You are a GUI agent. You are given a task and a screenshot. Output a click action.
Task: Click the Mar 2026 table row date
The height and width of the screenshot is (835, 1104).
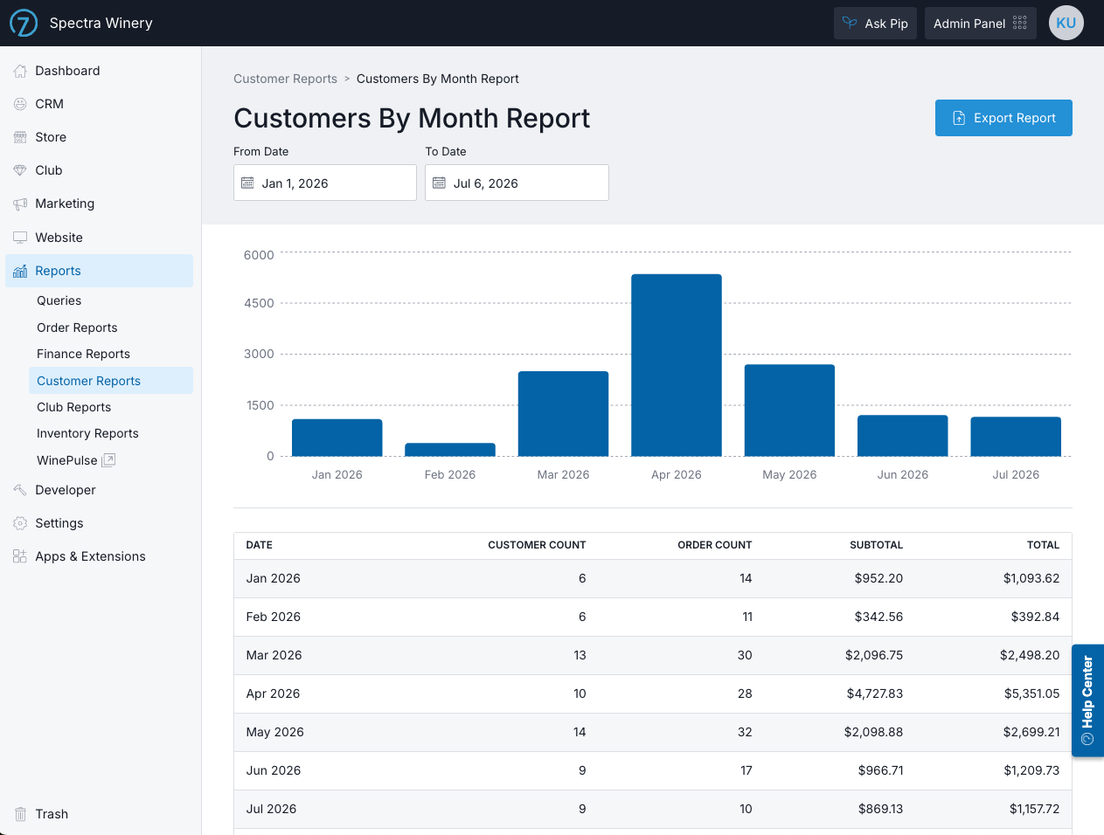tap(274, 655)
